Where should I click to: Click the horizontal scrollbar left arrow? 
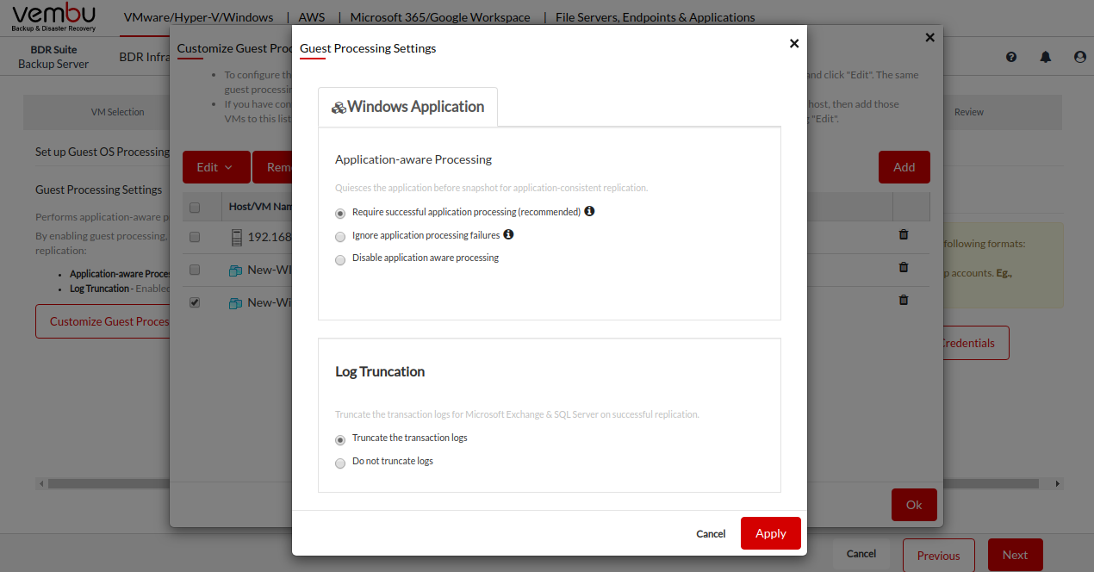click(x=41, y=484)
